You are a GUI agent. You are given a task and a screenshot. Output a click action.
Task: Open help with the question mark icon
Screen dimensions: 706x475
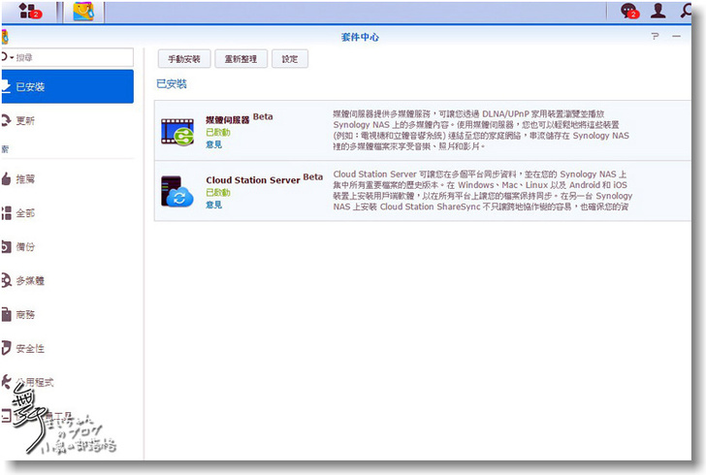(655, 37)
